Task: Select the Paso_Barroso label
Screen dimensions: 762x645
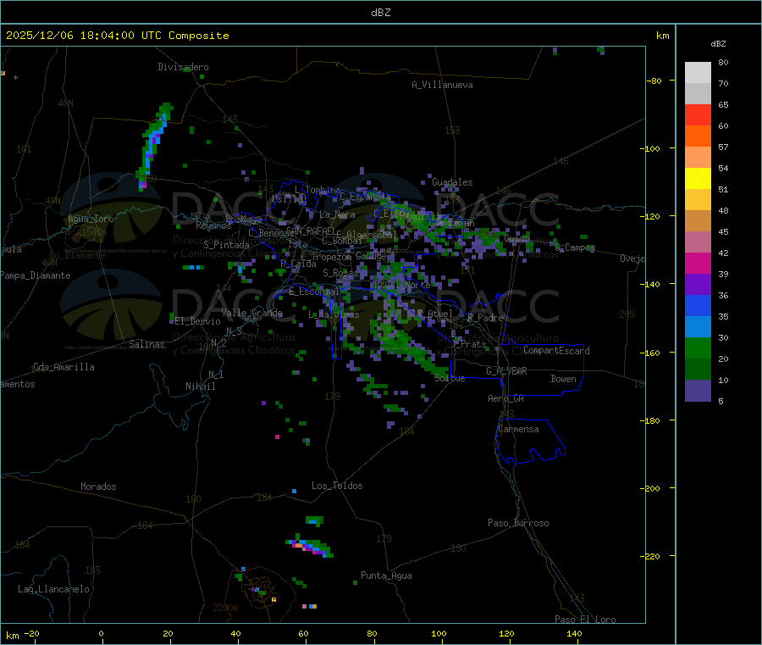Action: click(518, 523)
